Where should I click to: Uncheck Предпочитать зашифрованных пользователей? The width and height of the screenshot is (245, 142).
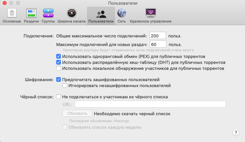point(59,79)
